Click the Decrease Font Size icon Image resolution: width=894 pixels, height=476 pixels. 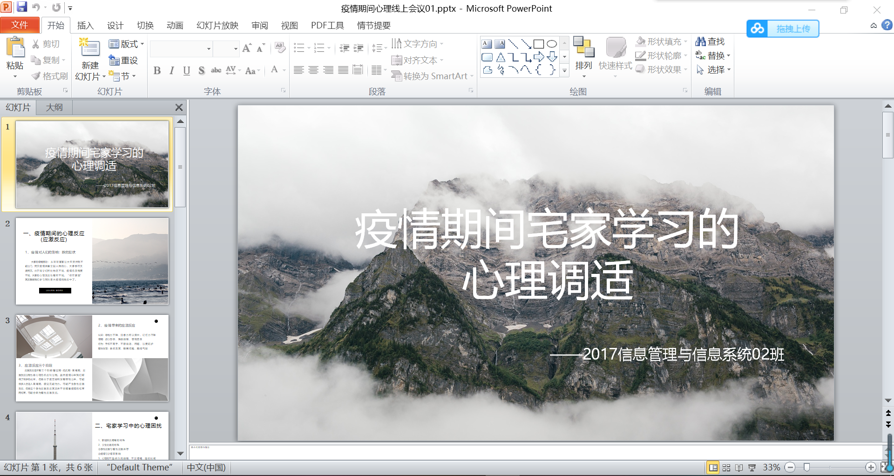[x=261, y=48]
